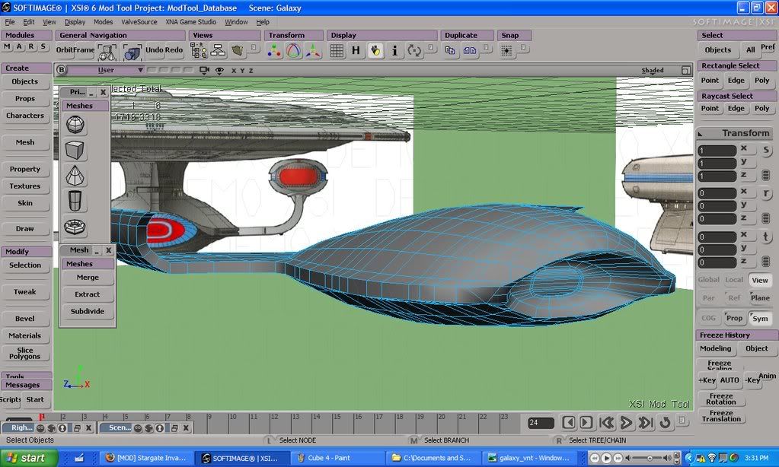
Task: Click the Freeze Rotation button
Action: pos(721,399)
